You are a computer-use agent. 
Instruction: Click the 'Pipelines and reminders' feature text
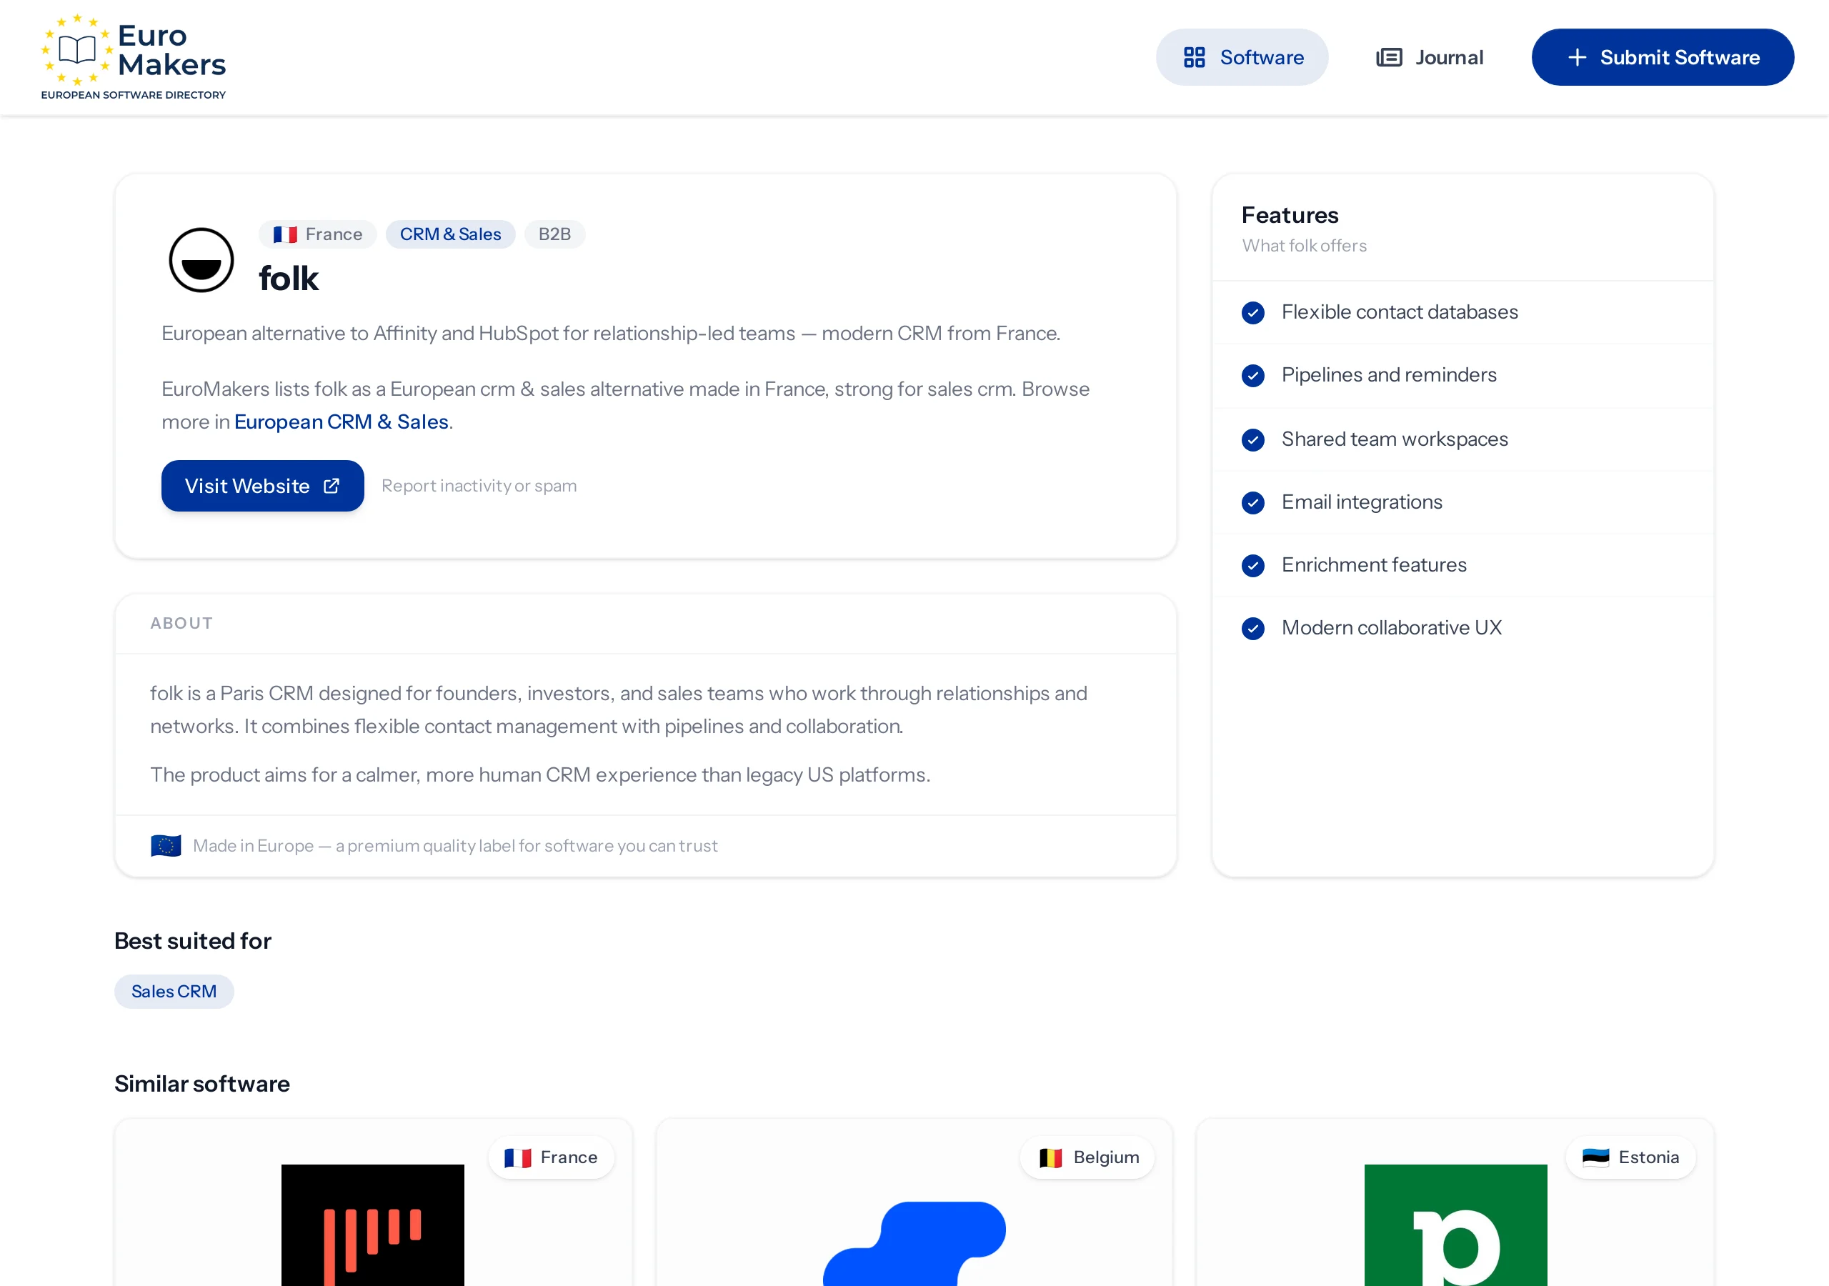tap(1388, 375)
